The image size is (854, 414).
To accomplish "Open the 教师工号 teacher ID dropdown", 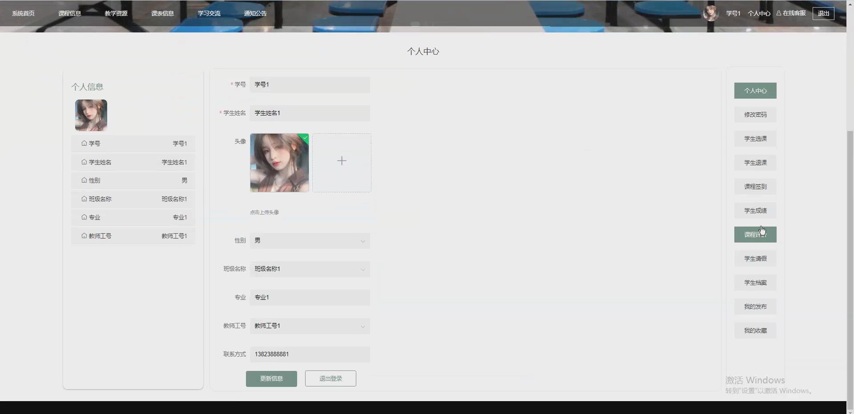I will [x=363, y=326].
